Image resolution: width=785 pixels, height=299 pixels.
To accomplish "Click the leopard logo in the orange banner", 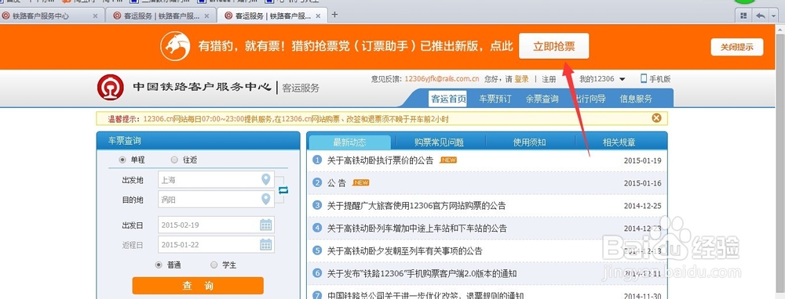I will pos(175,46).
